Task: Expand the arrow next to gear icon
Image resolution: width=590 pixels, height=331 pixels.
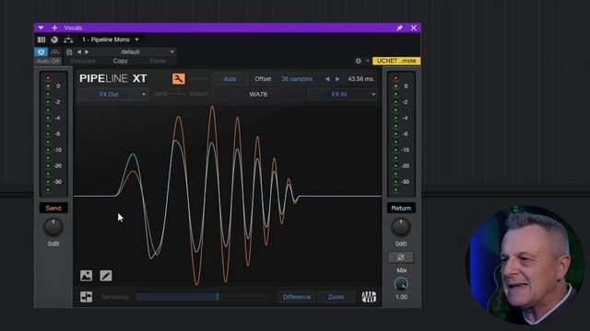Action: tap(367, 61)
